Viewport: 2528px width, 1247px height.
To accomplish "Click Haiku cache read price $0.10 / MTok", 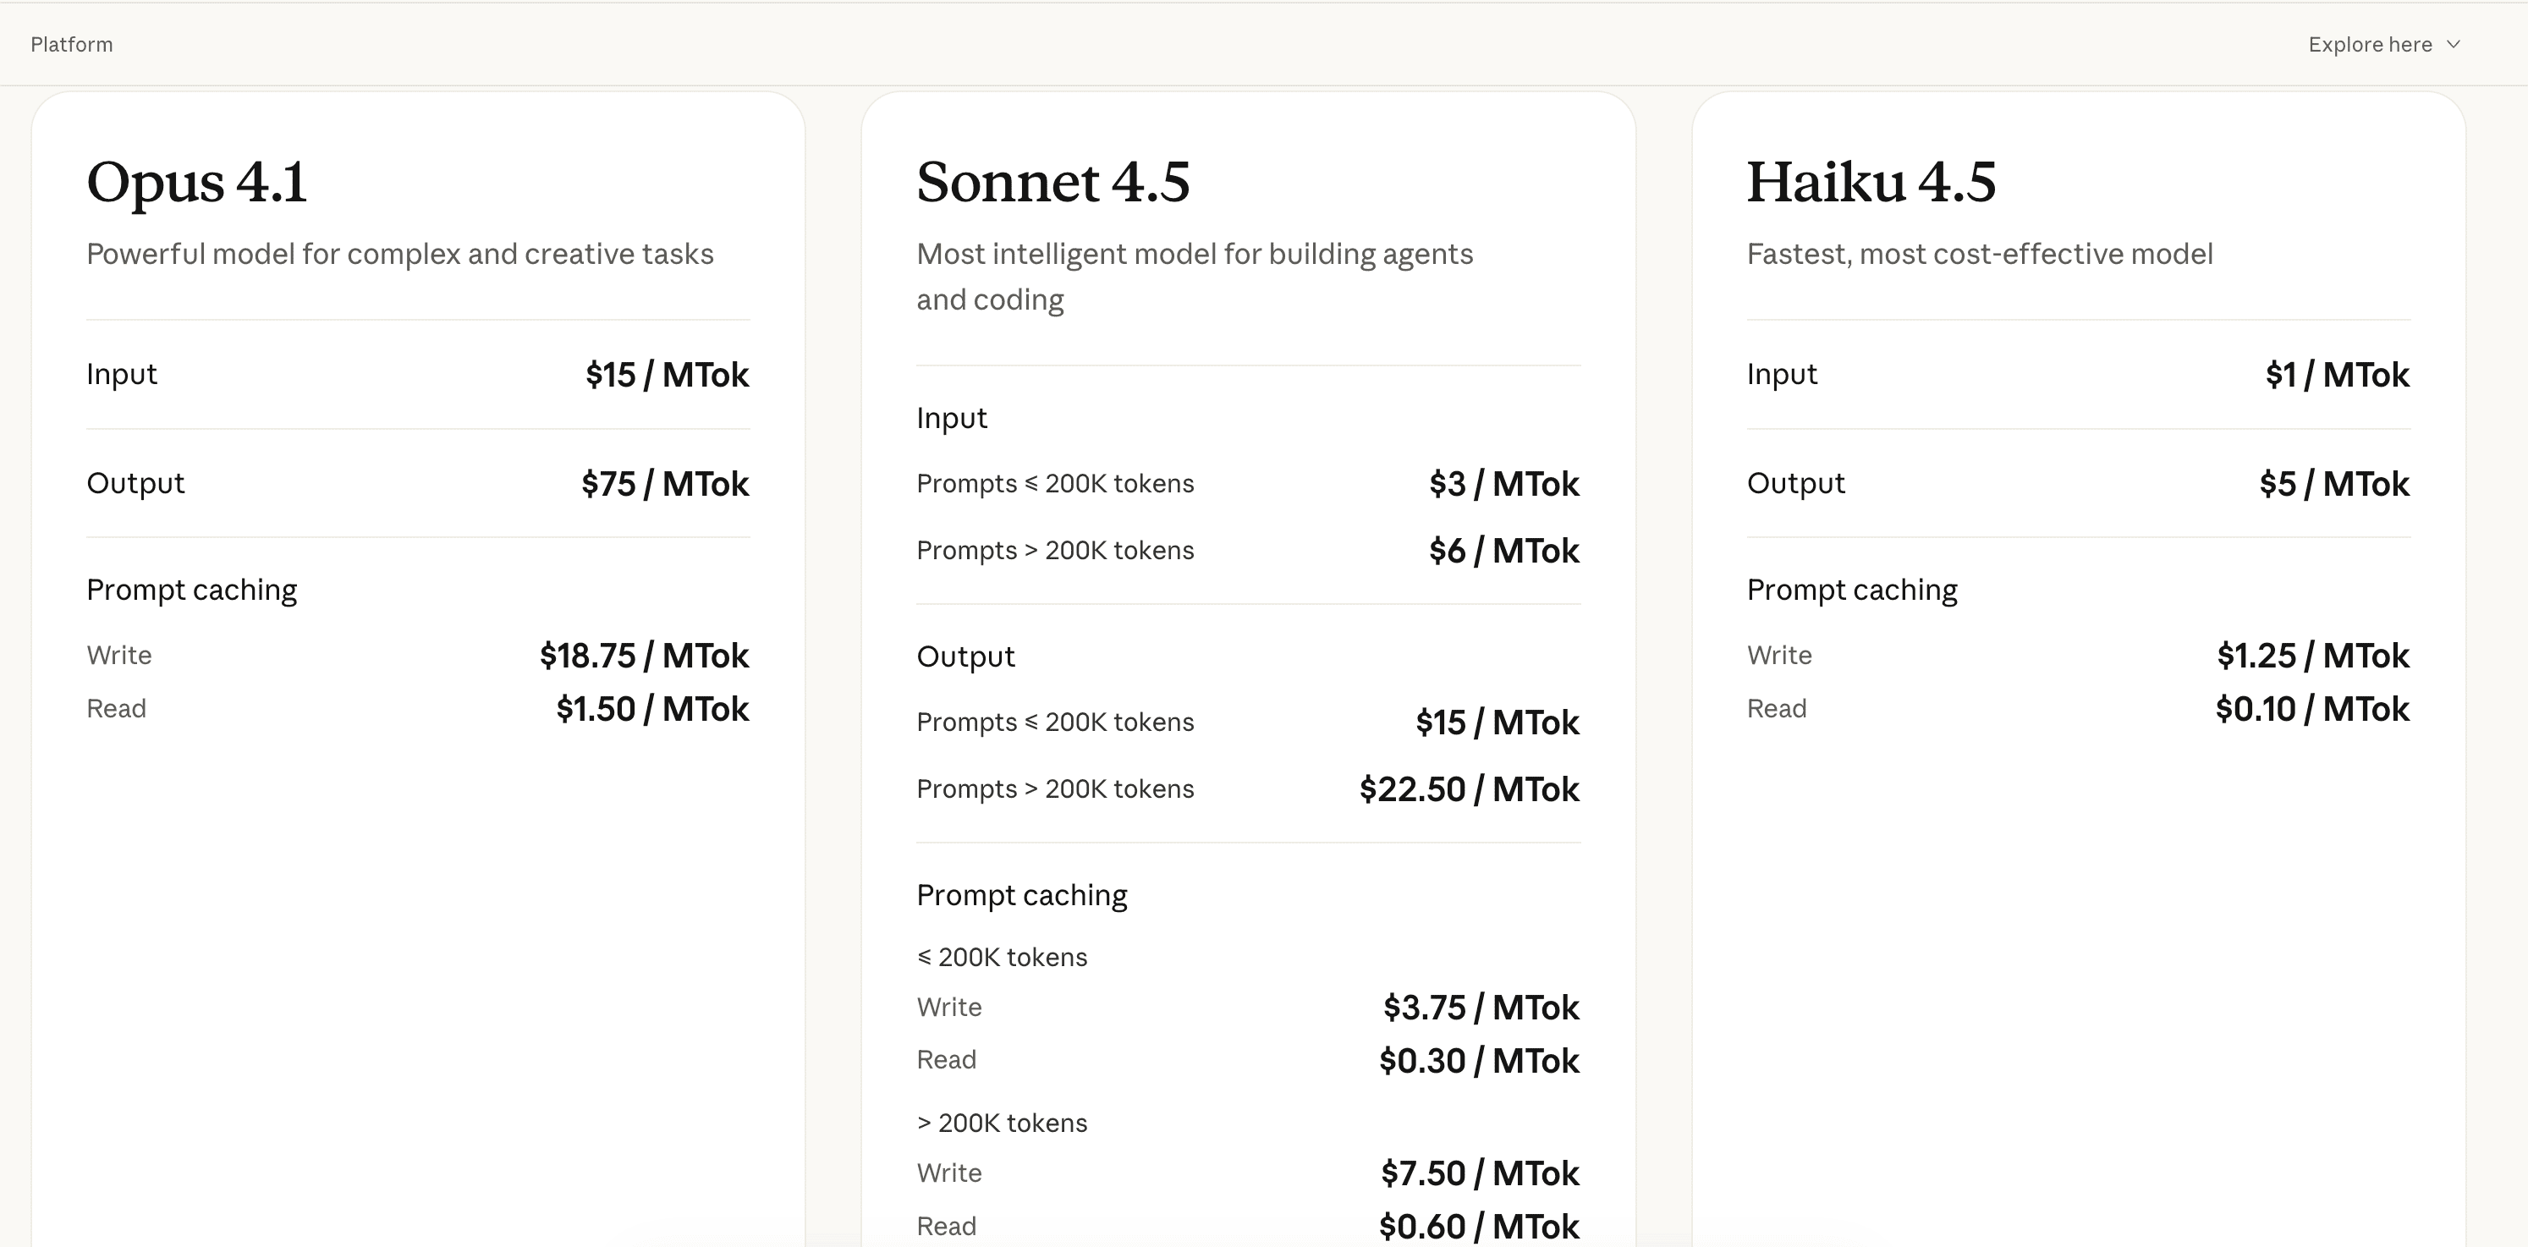I will pyautogui.click(x=2311, y=708).
